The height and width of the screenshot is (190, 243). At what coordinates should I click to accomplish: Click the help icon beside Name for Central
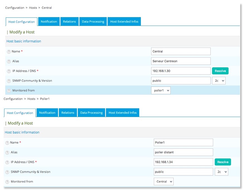click(9, 52)
